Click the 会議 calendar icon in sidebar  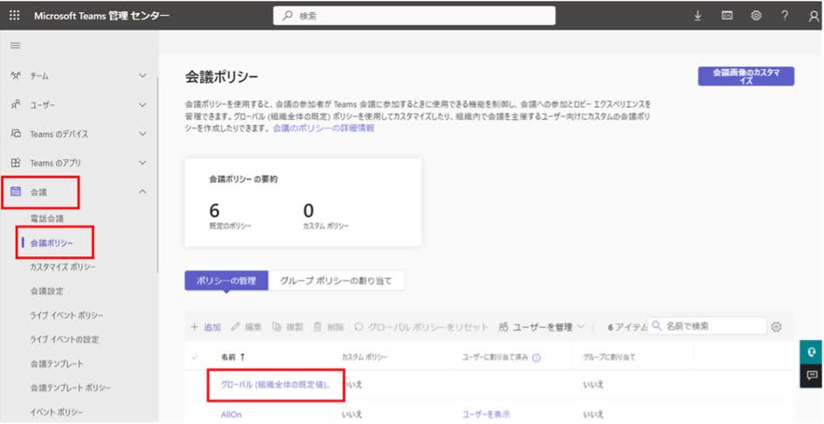16,191
